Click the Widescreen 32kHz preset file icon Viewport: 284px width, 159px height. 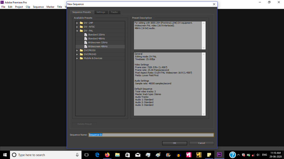coord(86,42)
